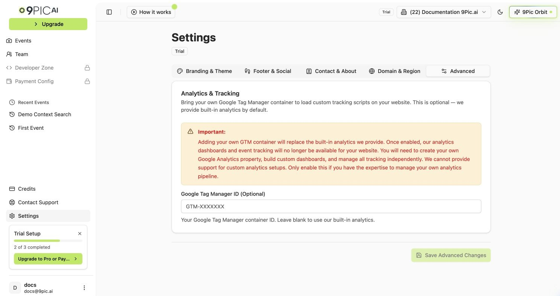Click the Trial Setup progress bar
This screenshot has width=560, height=296.
point(48,241)
